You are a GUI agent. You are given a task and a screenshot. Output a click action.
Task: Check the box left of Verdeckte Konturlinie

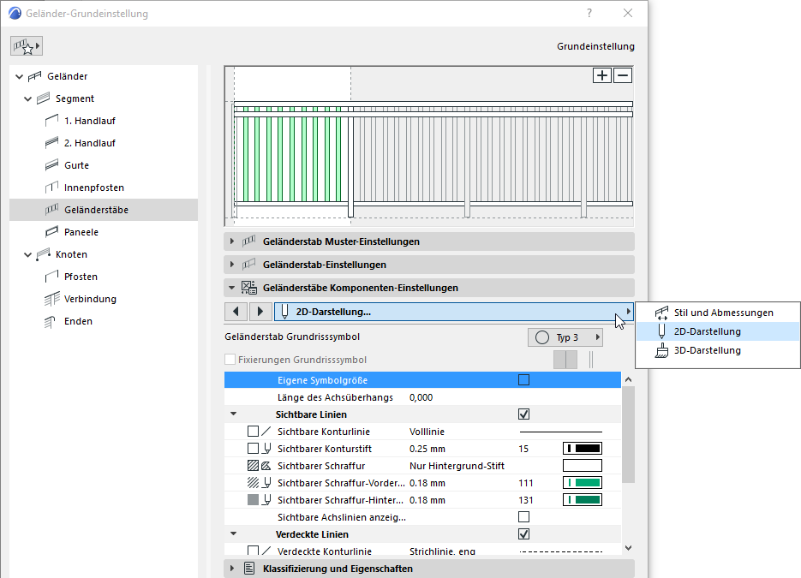(x=253, y=551)
